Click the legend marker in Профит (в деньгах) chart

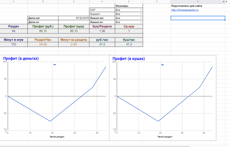pos(55,65)
